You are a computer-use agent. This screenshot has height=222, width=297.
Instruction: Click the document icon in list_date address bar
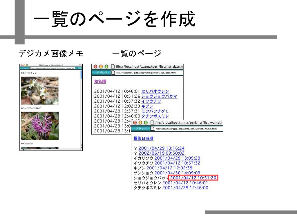click(x=113, y=73)
